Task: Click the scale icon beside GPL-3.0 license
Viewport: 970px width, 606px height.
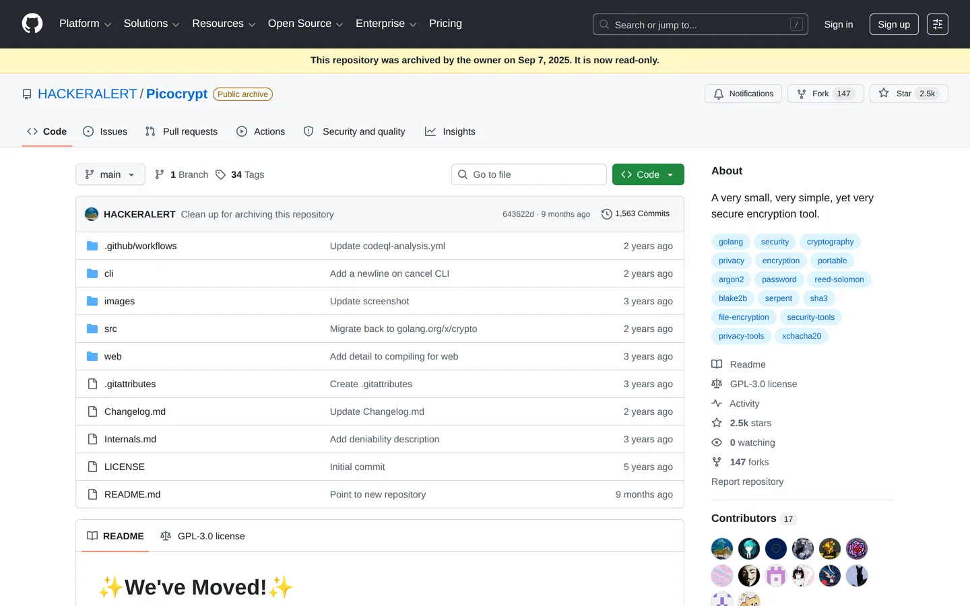Action: [717, 384]
